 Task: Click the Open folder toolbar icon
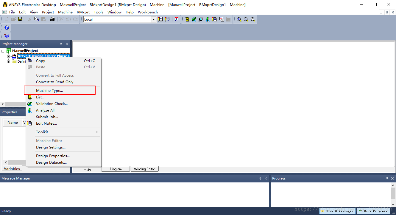13,19
